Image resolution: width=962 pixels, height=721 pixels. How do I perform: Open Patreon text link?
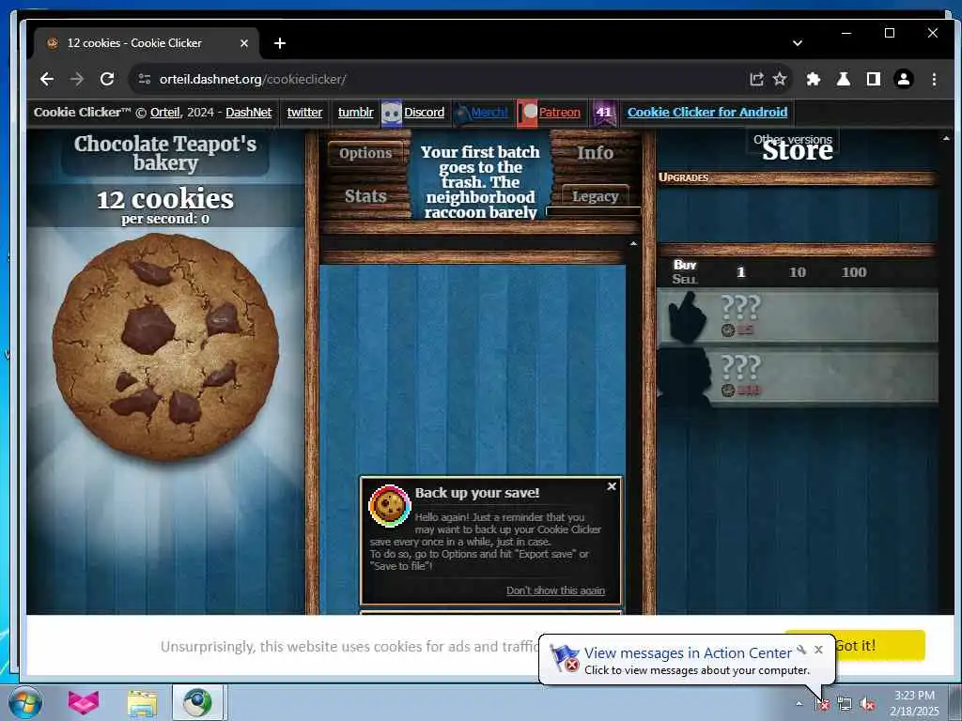(560, 113)
